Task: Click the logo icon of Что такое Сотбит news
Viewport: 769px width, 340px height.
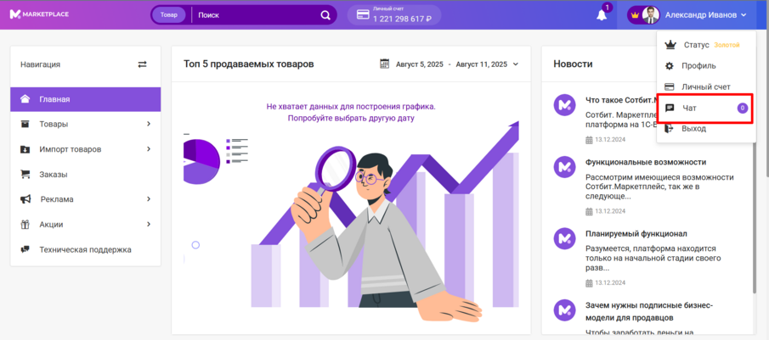Action: pos(564,104)
